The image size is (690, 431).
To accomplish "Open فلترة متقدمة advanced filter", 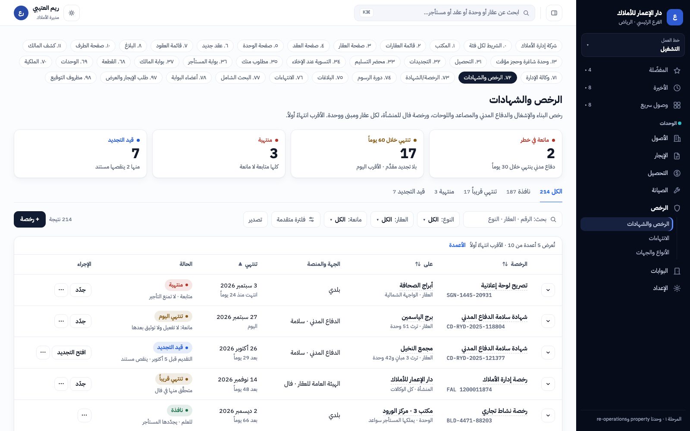I will [295, 219].
